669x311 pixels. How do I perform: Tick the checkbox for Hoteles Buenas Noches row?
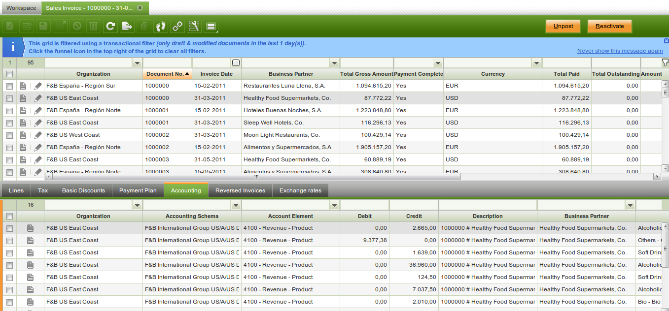coord(9,111)
